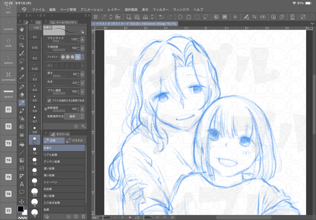Select the magnifier zoom tool

22,37
